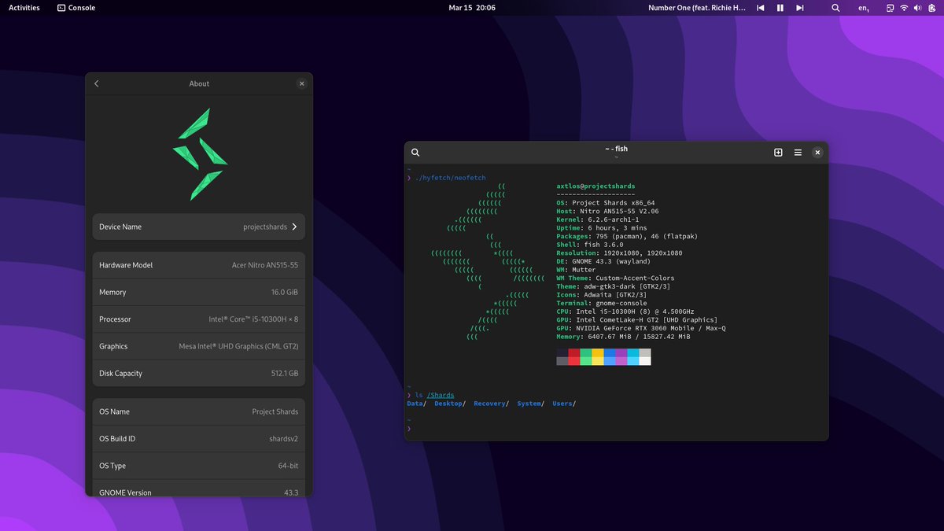Click the volume icon in system tray
This screenshot has width=944, height=531.
917,8
